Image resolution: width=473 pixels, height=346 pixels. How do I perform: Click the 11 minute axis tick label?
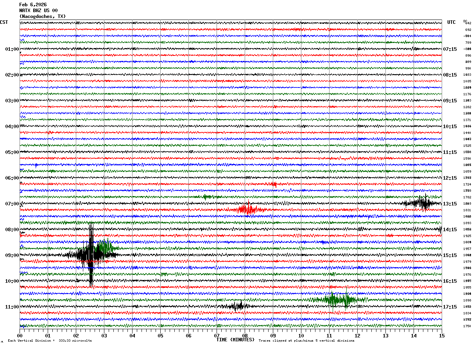[x=329, y=335]
